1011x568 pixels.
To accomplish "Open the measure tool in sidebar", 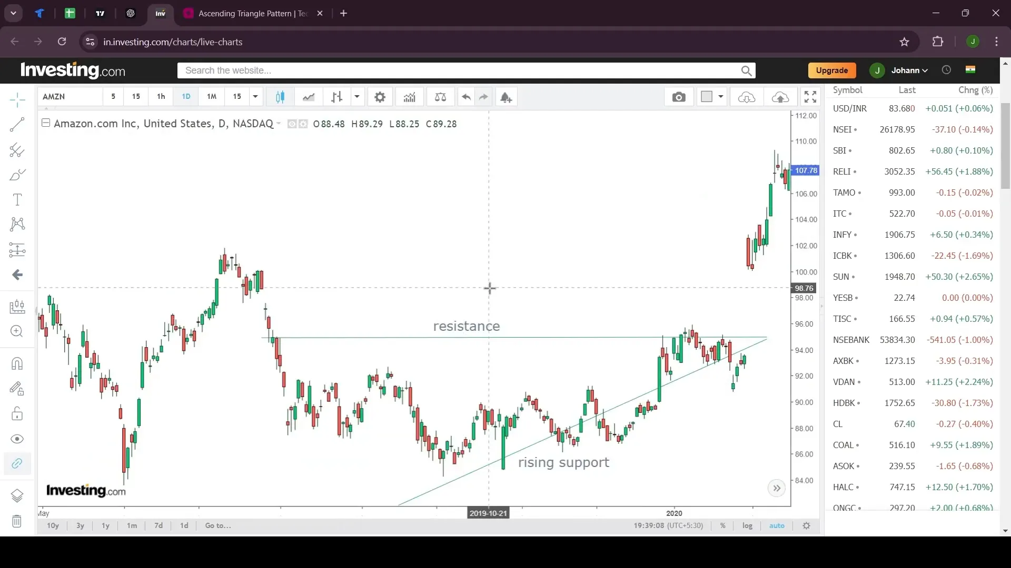I will (x=17, y=307).
